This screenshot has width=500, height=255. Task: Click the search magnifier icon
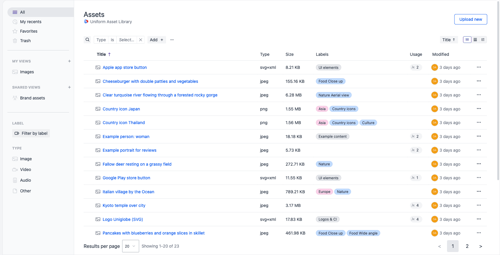[87, 40]
